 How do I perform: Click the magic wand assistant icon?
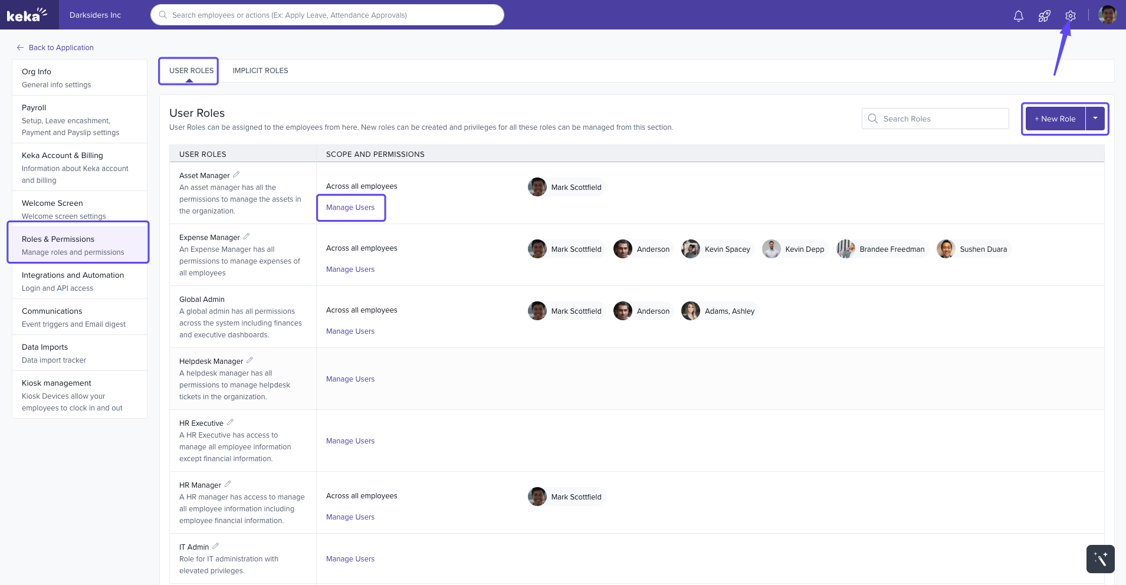coord(1100,558)
